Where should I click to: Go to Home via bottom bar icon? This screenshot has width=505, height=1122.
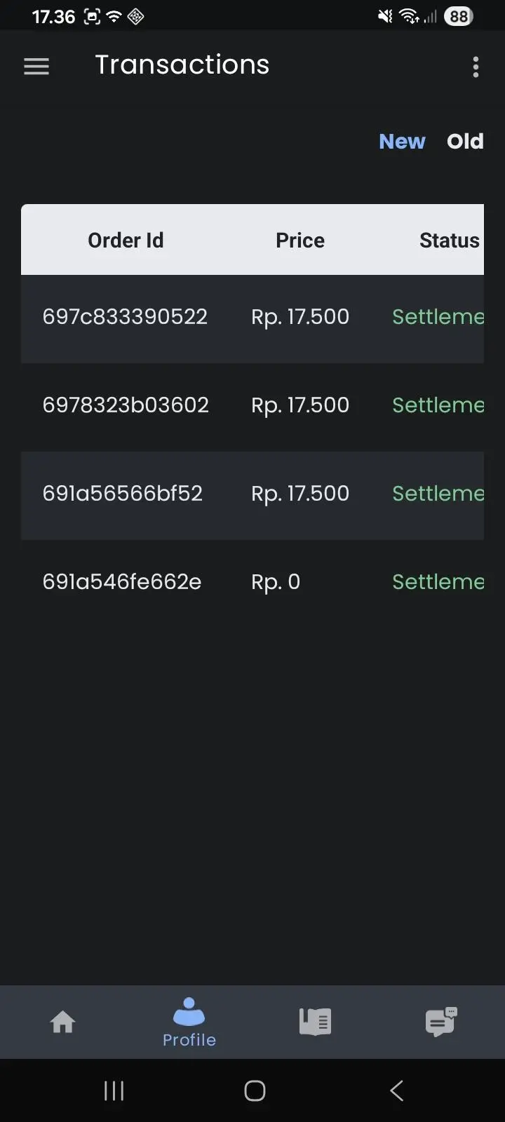point(63,1022)
